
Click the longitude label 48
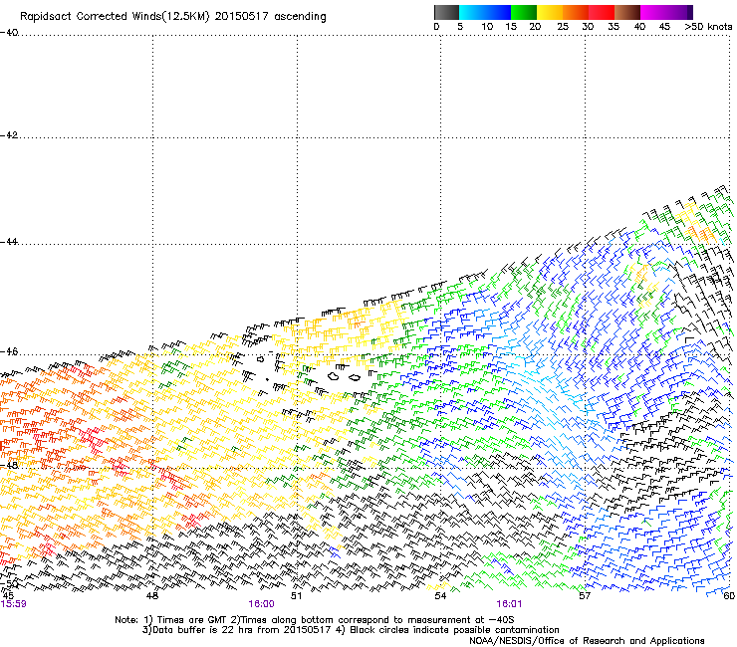151,596
